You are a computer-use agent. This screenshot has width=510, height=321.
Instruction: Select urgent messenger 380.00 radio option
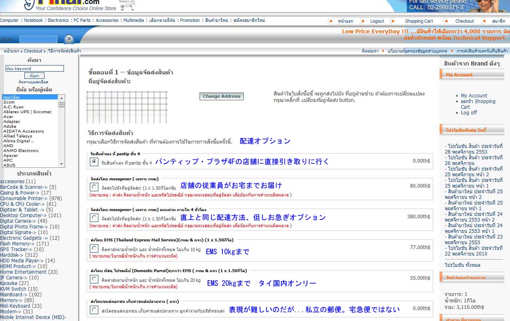tap(94, 218)
